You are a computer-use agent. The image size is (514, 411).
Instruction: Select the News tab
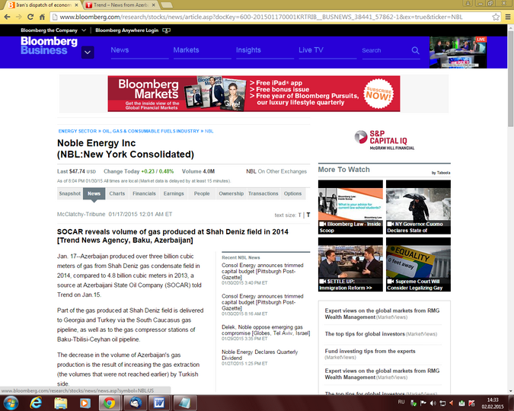click(x=94, y=193)
